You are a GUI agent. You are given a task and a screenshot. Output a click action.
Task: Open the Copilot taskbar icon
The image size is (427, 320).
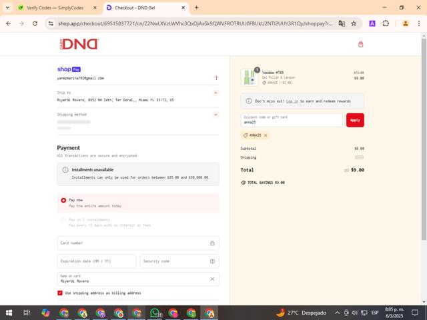pos(45,313)
